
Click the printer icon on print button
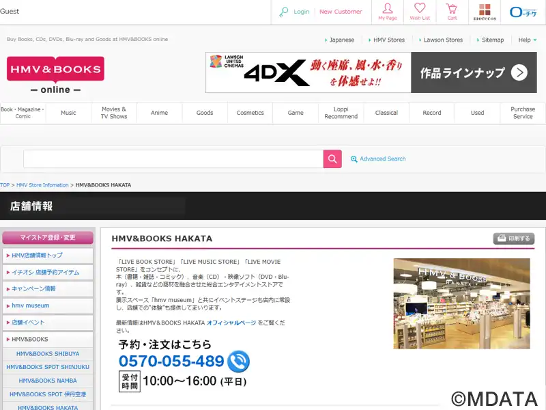click(x=502, y=238)
